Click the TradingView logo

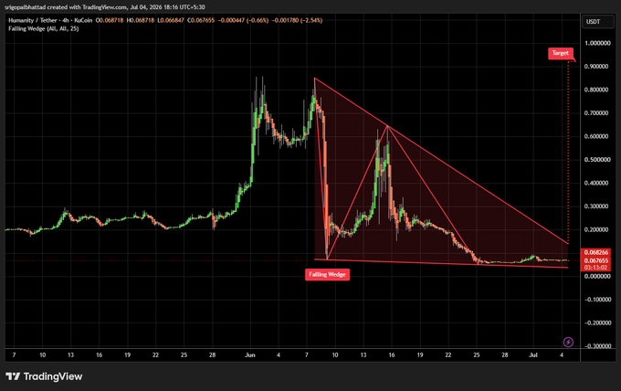click(x=44, y=376)
